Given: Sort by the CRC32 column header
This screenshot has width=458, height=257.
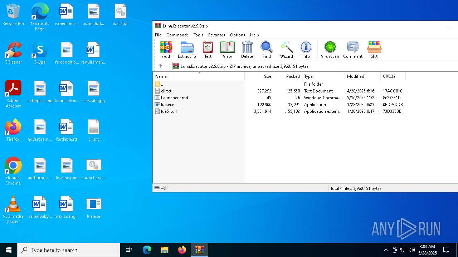Looking at the screenshot, I should pyautogui.click(x=393, y=76).
